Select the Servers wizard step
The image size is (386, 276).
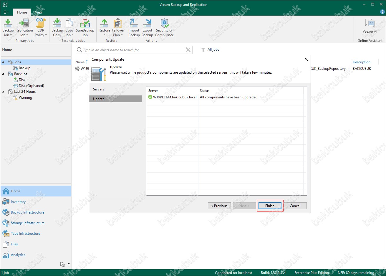pos(115,89)
